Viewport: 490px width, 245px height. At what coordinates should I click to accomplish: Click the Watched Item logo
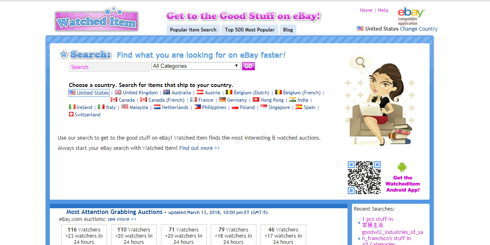click(96, 20)
